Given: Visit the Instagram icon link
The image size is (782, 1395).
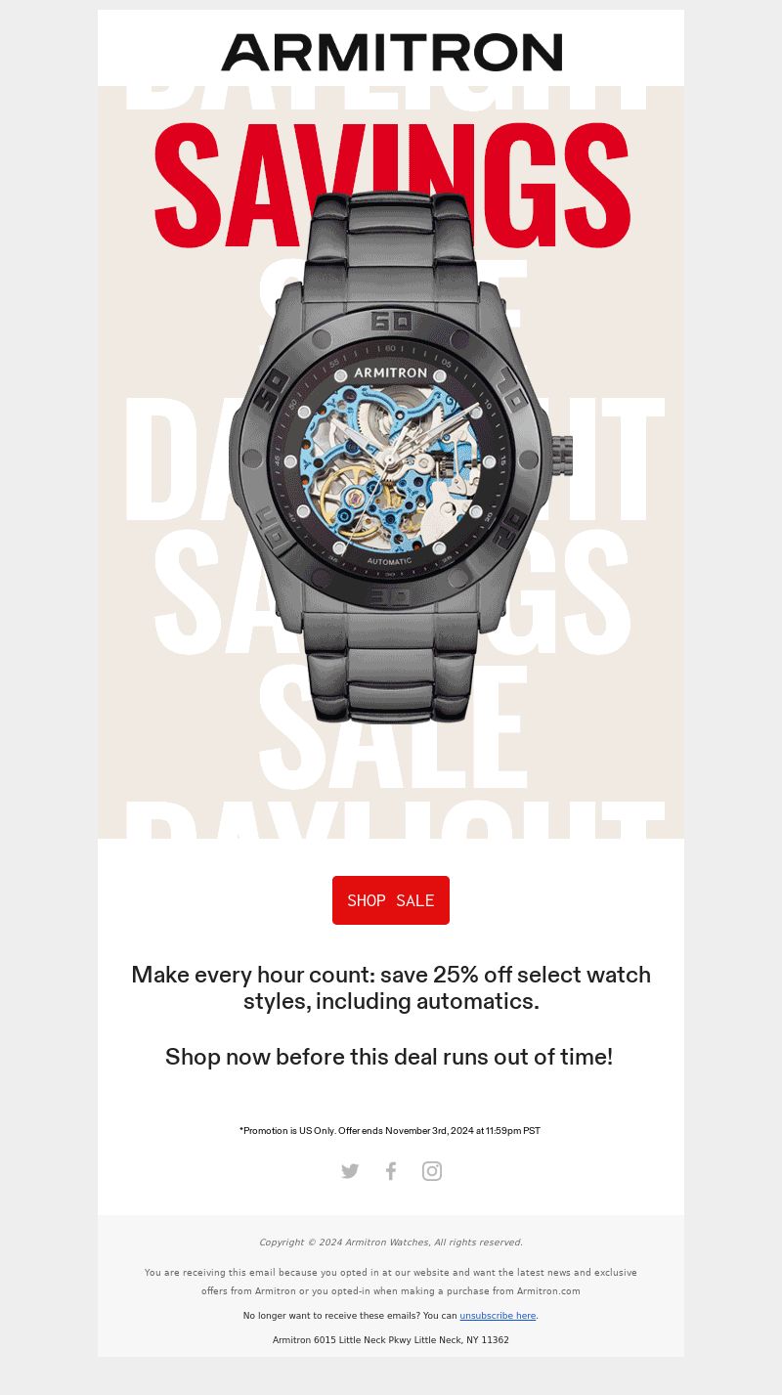Looking at the screenshot, I should click(432, 1171).
